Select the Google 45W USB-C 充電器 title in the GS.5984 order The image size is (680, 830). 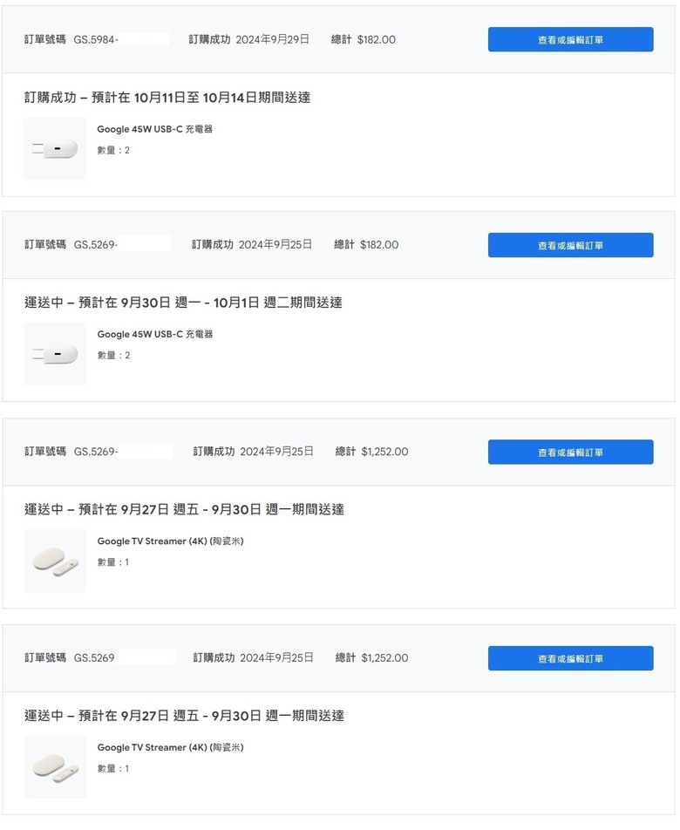(x=154, y=129)
